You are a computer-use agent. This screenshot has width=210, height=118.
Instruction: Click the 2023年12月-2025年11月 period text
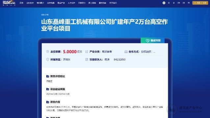(x=58, y=94)
